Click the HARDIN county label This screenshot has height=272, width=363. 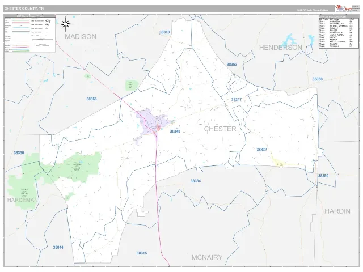click(x=337, y=211)
